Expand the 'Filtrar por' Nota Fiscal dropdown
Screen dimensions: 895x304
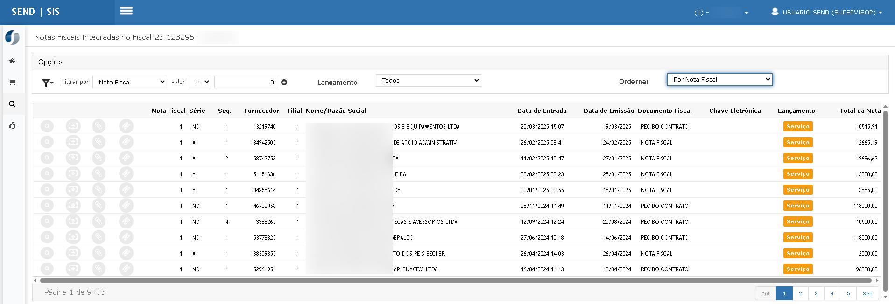[130, 82]
